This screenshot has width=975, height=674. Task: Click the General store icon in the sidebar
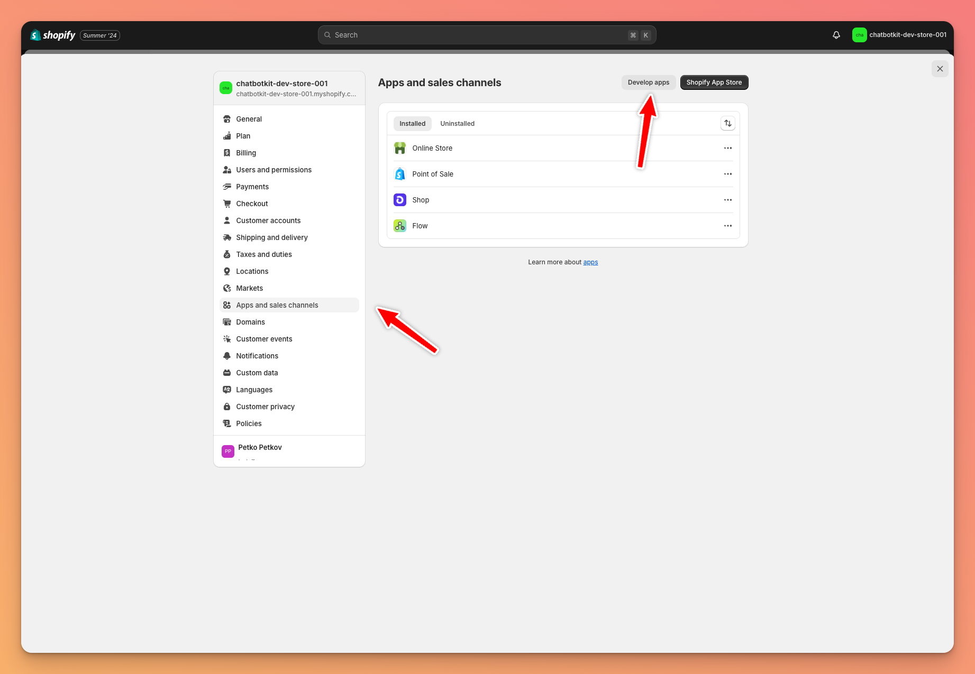point(227,119)
